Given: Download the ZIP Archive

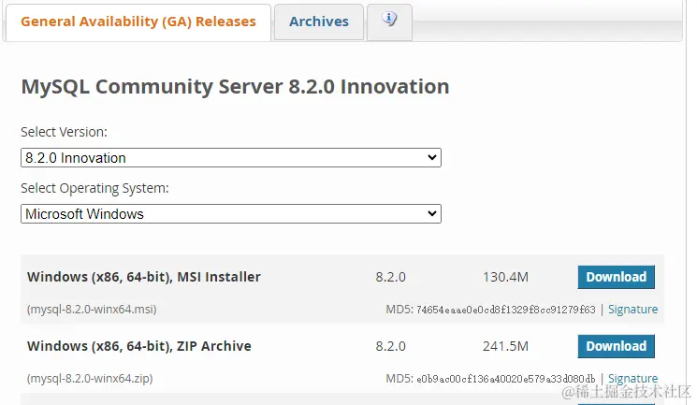Looking at the screenshot, I should pyautogui.click(x=617, y=346).
